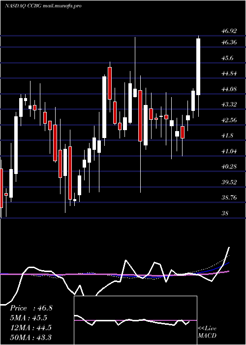This screenshot has height=345, width=246.
Task: Click the 50MA : 43.3 readout
Action: click(31, 337)
